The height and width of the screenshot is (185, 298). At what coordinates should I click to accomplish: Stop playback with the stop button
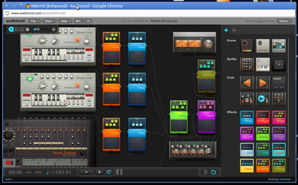[99, 172]
